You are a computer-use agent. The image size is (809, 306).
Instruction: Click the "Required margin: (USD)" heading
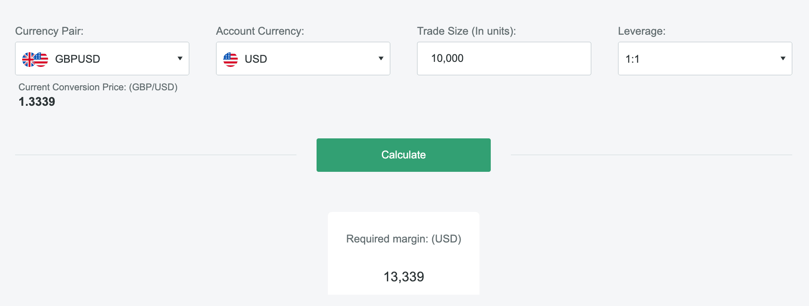coord(404,239)
